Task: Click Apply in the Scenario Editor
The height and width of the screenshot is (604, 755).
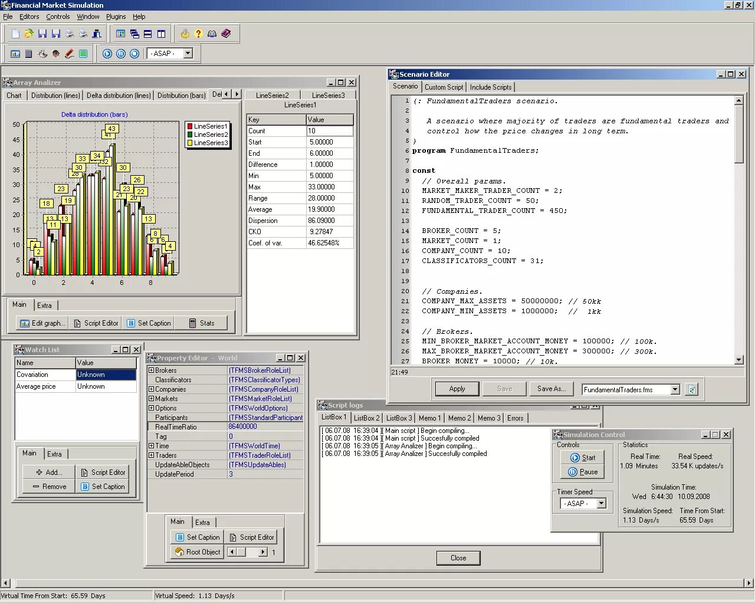Action: [457, 389]
